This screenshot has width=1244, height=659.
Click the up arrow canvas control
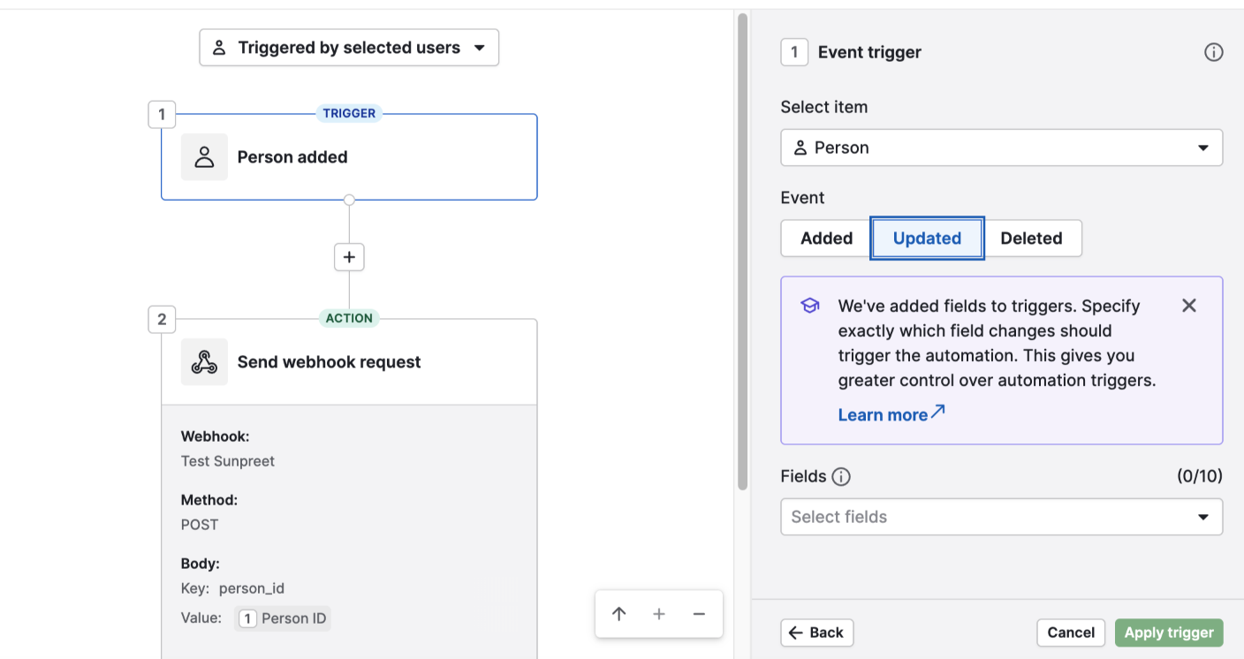click(x=619, y=614)
